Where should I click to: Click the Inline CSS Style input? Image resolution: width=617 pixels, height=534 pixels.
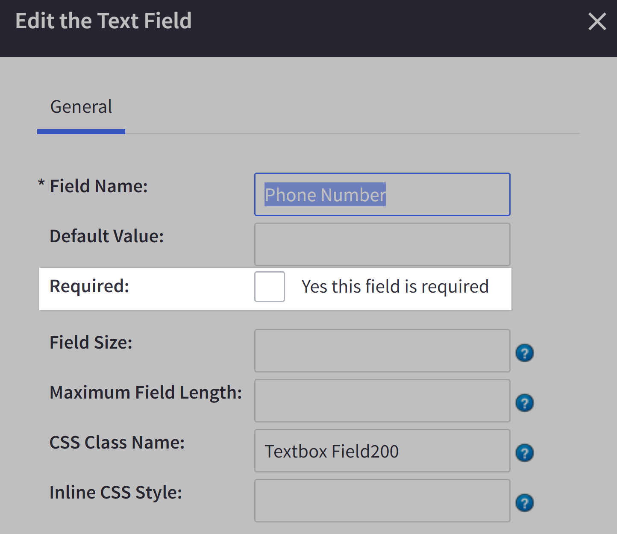(382, 501)
